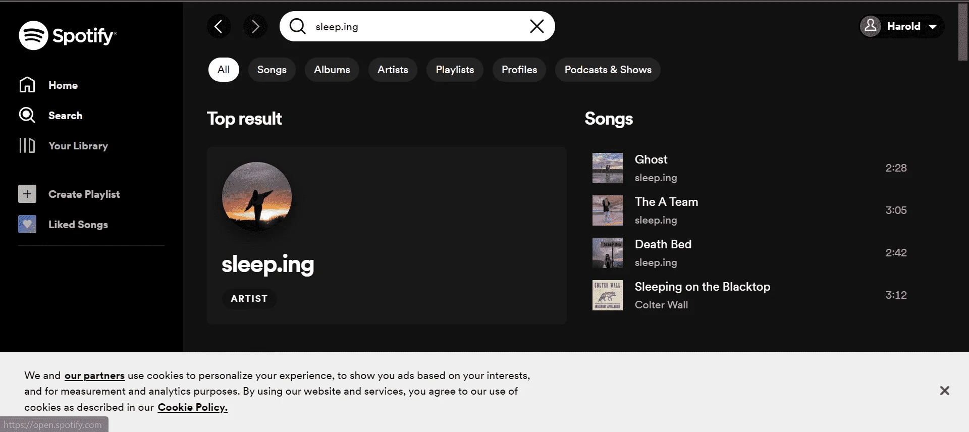Switch to the Profiles filter tab
Screen dimensions: 969x432
(x=519, y=70)
